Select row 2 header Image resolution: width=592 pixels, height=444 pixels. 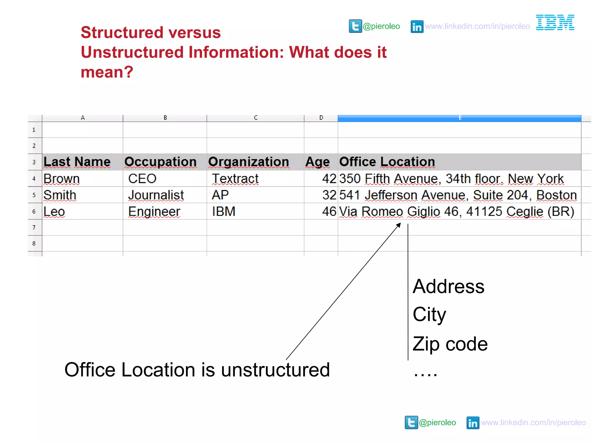[35, 146]
